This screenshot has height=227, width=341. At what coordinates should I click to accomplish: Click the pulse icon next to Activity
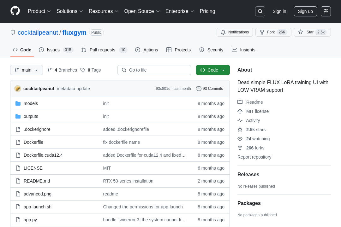pyautogui.click(x=240, y=120)
